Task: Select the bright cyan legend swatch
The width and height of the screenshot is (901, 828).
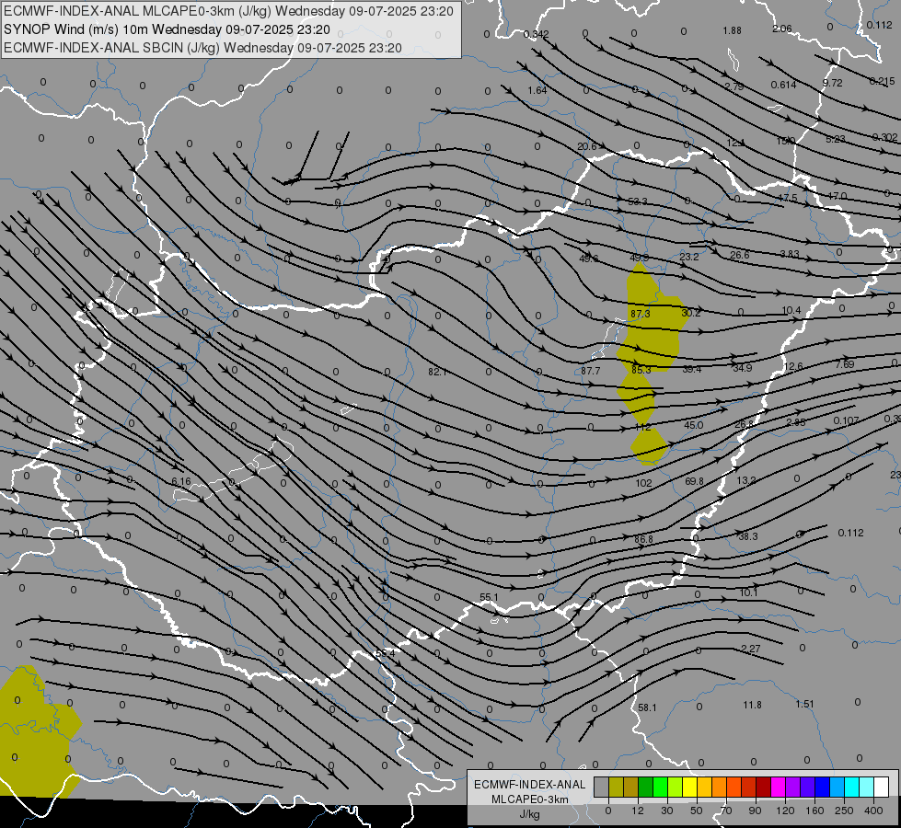Action: [851, 788]
